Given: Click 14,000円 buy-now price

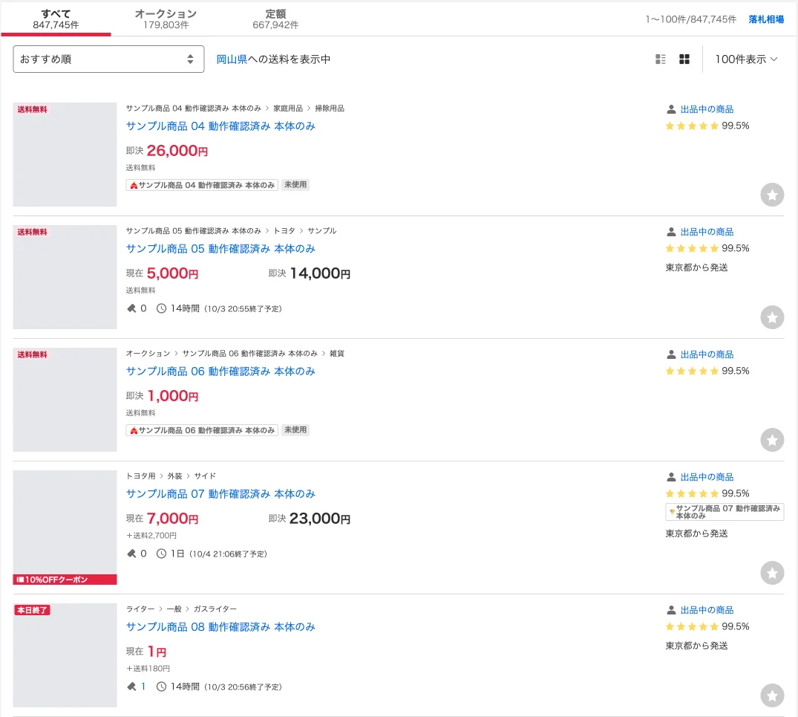Looking at the screenshot, I should click(320, 273).
